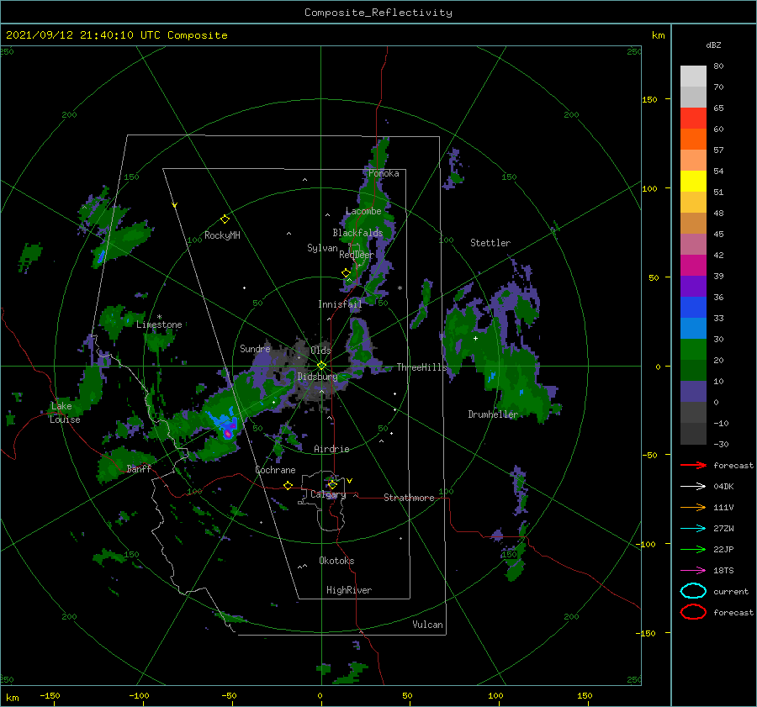Click the yellow diamond marker below Cochrane

(x=289, y=486)
